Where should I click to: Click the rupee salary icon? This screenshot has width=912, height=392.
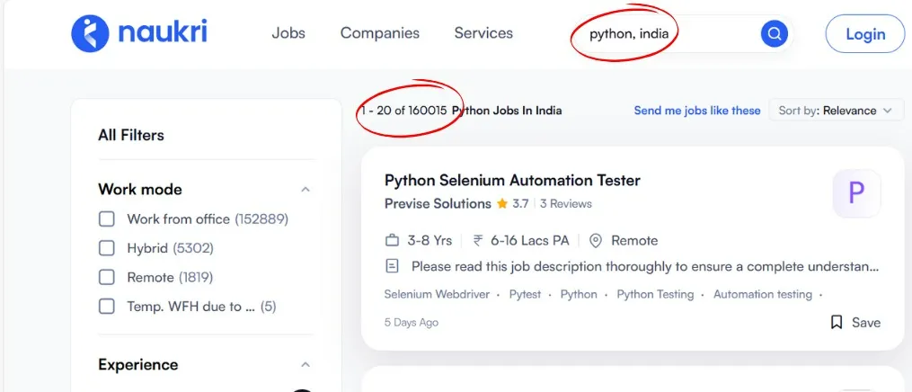click(478, 241)
